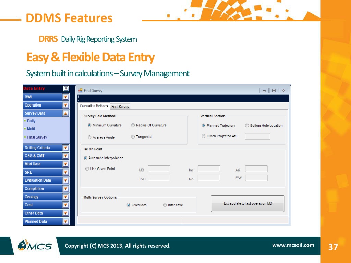Expand the Drilling Criteria section arrow

[x=65, y=148]
